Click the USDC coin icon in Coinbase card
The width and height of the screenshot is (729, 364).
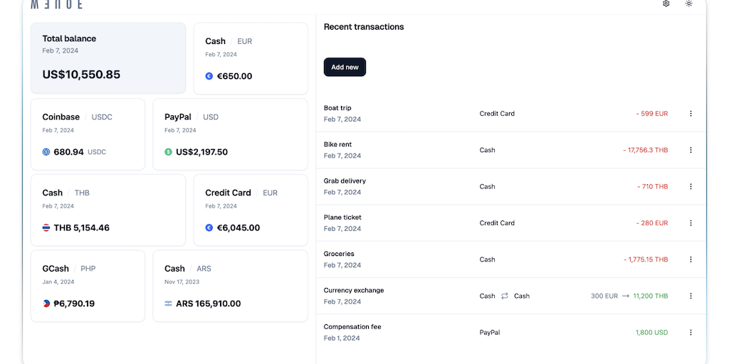click(x=46, y=152)
